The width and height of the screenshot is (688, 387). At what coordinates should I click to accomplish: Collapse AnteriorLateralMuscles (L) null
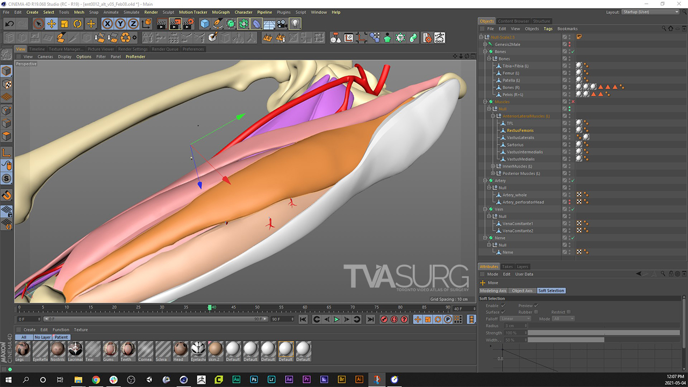493,116
